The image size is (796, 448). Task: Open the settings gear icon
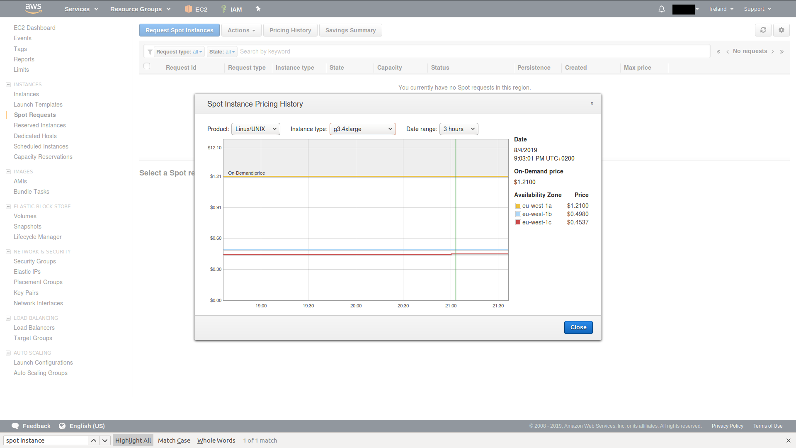[x=781, y=30]
